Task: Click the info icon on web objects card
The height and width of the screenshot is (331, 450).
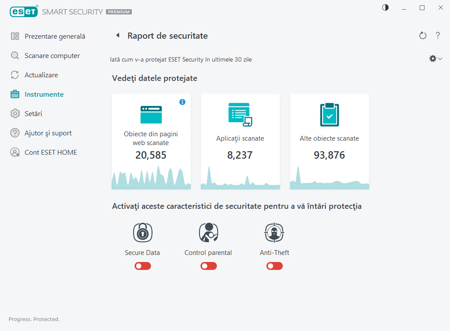Action: (182, 102)
